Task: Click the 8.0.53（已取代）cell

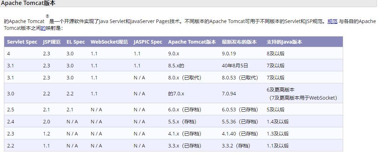Action: point(240,78)
